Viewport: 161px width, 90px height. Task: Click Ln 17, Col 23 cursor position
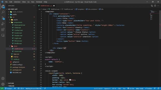(98, 88)
